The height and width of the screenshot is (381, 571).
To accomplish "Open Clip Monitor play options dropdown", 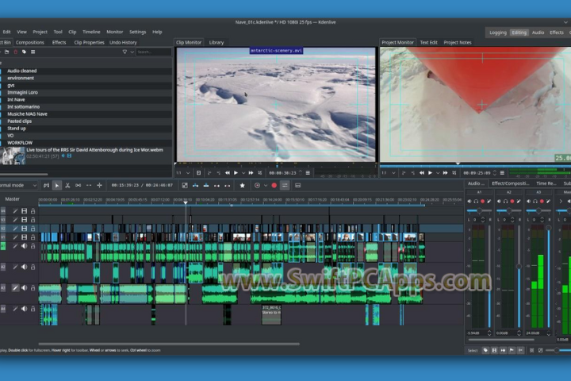I will [x=243, y=173].
